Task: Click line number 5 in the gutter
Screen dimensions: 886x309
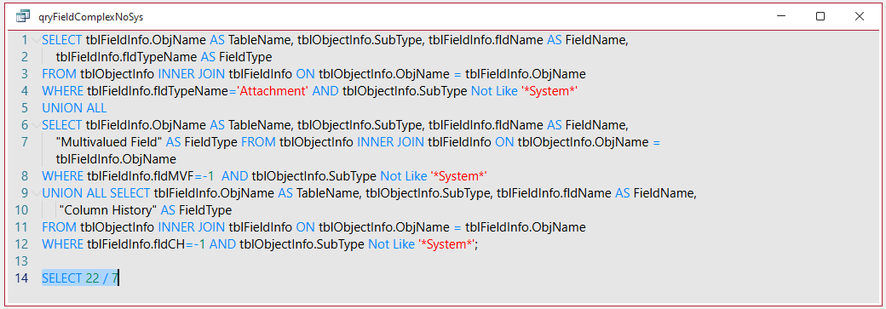Action: 25,108
